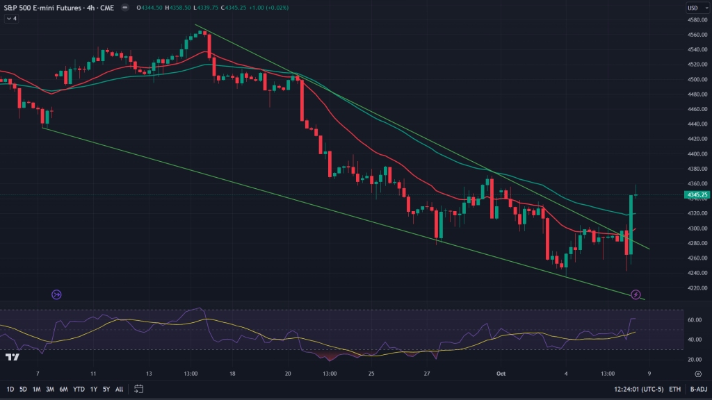The image size is (712, 400).
Task: Open the USD currency dropdown
Action: pyautogui.click(x=693, y=8)
